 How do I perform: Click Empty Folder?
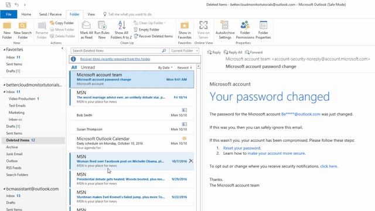[146, 30]
